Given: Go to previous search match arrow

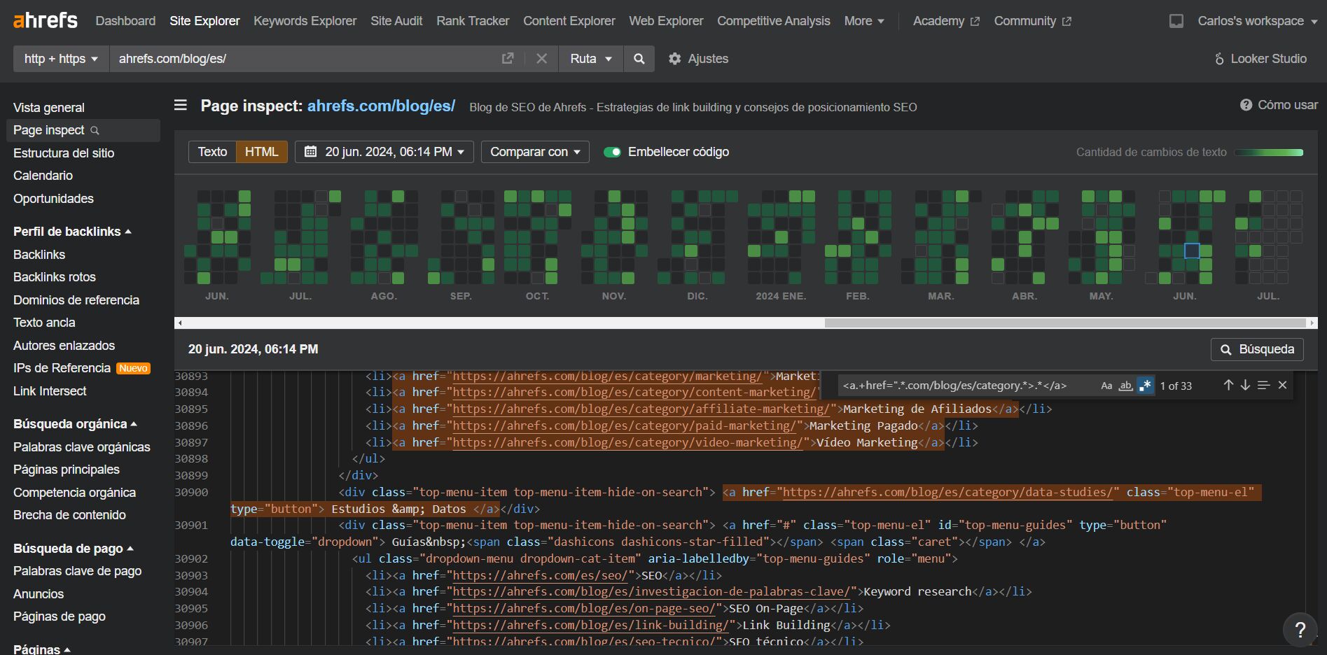Looking at the screenshot, I should pos(1228,386).
